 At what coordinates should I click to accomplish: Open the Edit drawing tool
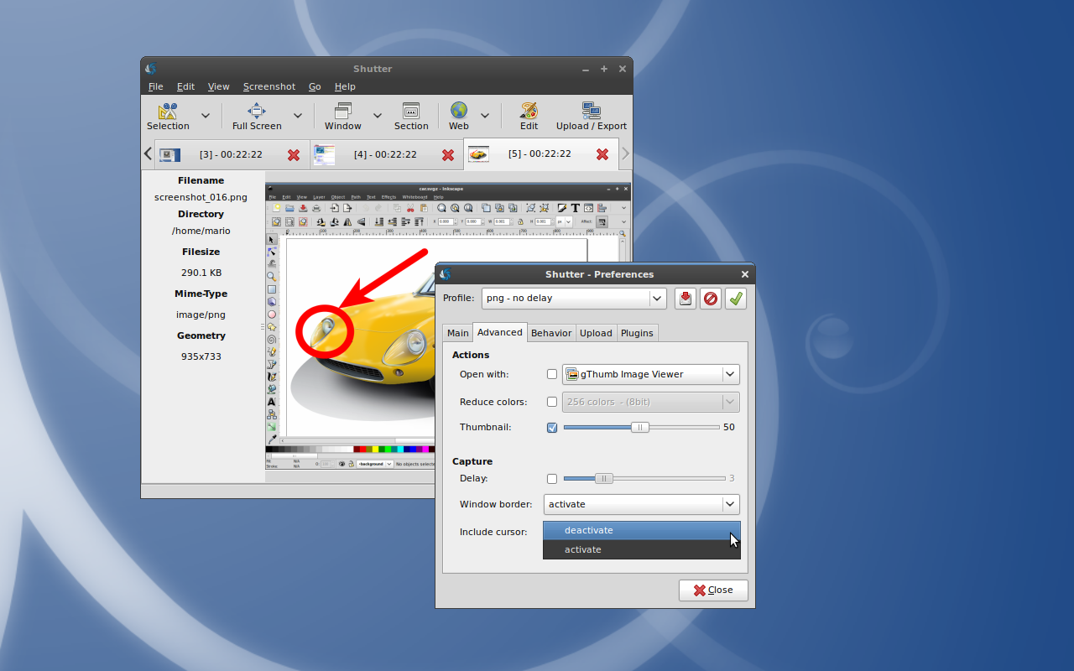529,112
